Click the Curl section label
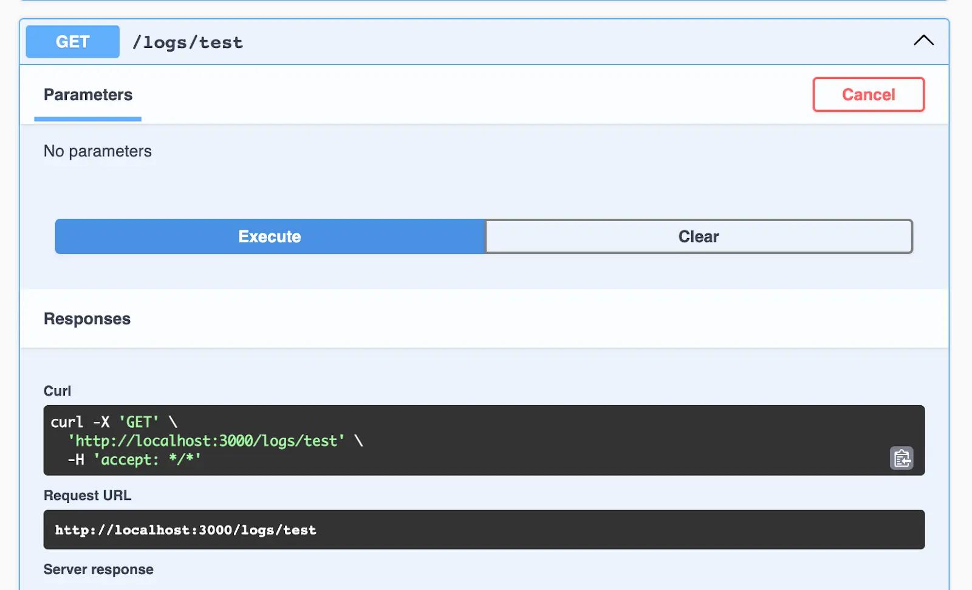The height and width of the screenshot is (590, 972). coord(57,391)
